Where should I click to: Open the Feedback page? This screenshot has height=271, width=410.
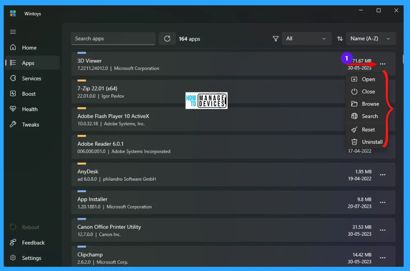[x=32, y=243]
